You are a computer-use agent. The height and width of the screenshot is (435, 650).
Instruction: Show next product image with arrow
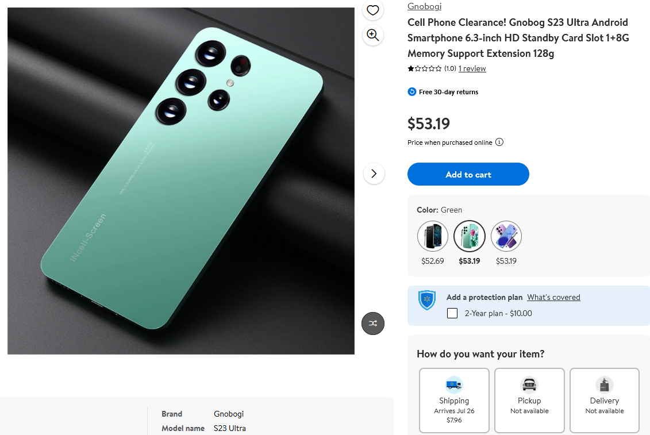point(374,173)
